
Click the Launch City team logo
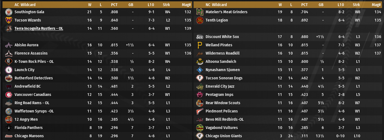pos(9,70)
